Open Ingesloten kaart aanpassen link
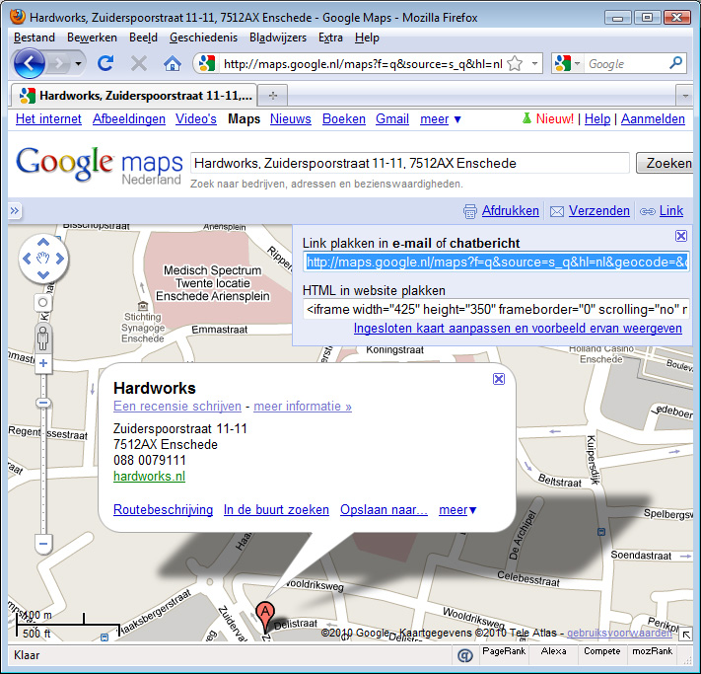This screenshot has height=674, width=701. 518,329
